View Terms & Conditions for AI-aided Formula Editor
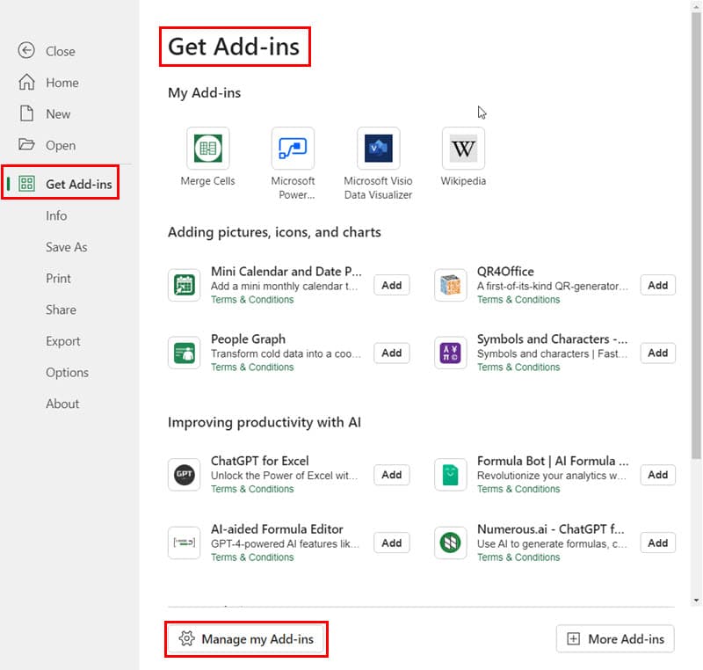Screen dimensions: 703x670 (x=252, y=557)
